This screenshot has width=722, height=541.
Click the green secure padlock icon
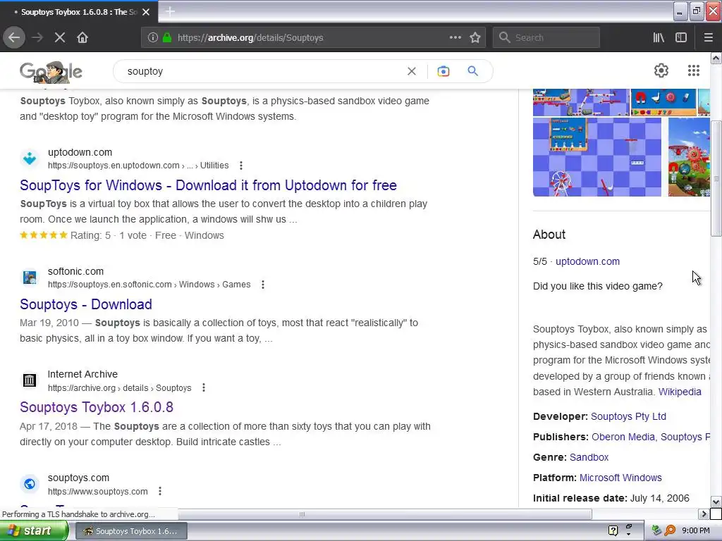167,38
